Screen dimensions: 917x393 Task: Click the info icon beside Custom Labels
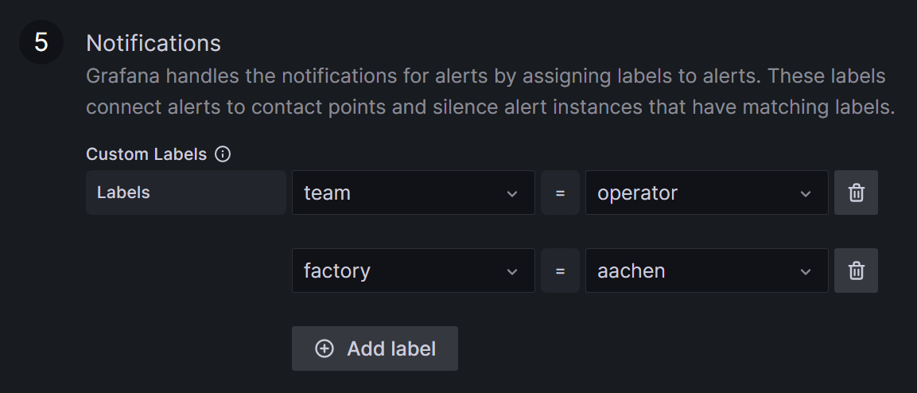click(x=223, y=154)
